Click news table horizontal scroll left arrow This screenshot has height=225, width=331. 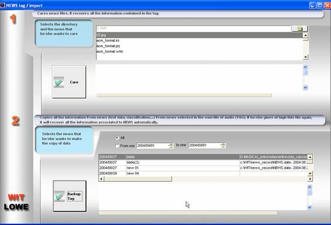coord(101,179)
